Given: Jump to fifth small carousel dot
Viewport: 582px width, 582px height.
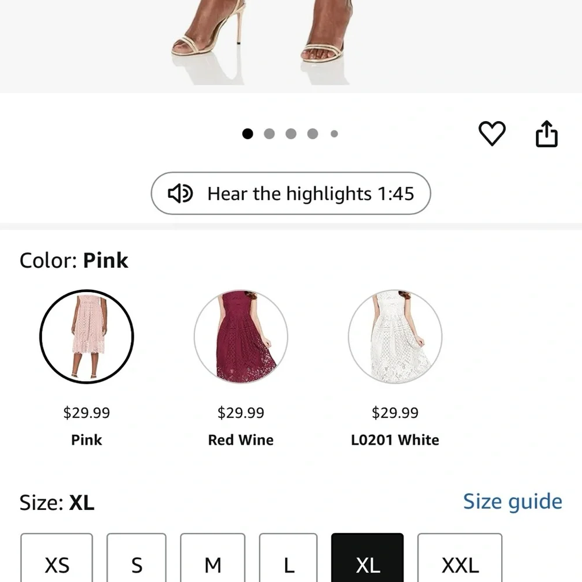Looking at the screenshot, I should point(334,134).
